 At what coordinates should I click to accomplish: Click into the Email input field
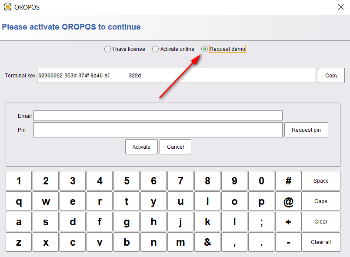[158, 115]
